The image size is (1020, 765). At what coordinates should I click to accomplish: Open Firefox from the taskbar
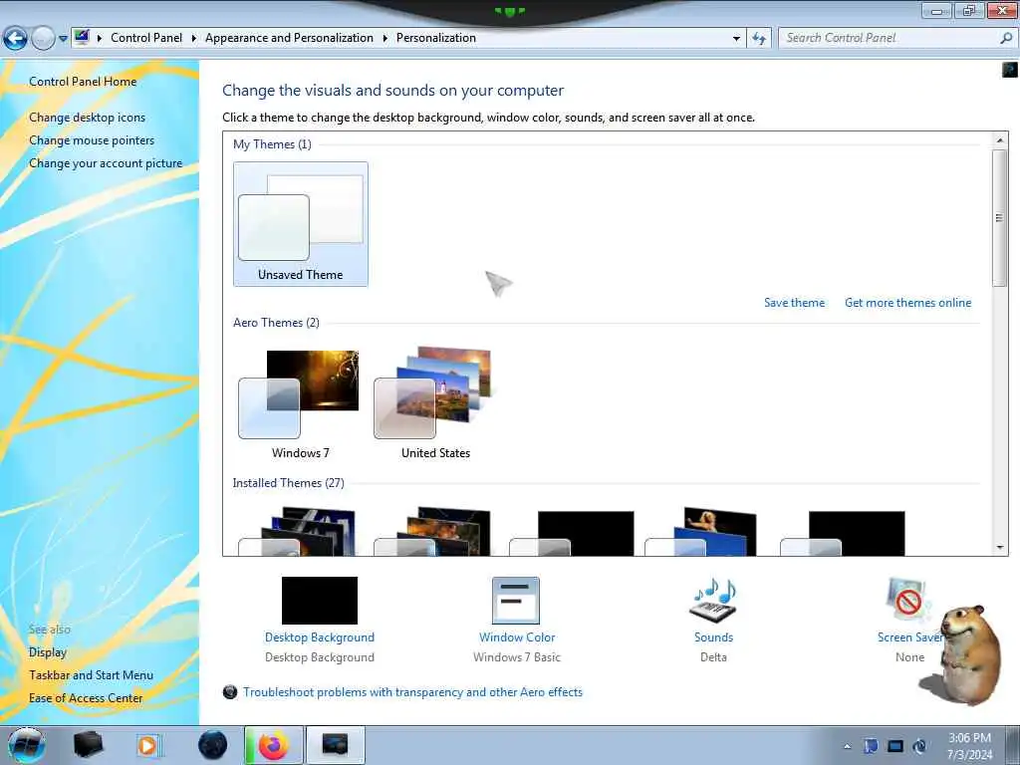[x=273, y=745]
